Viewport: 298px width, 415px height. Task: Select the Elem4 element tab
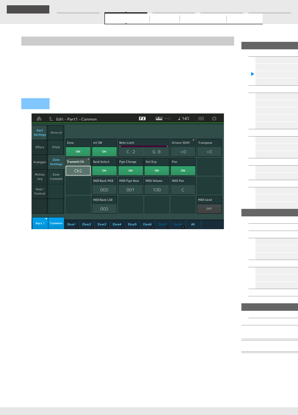pos(117,224)
